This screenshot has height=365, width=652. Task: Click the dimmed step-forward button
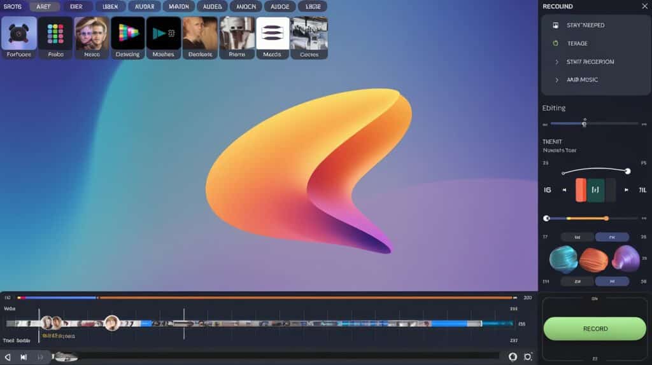coord(40,357)
